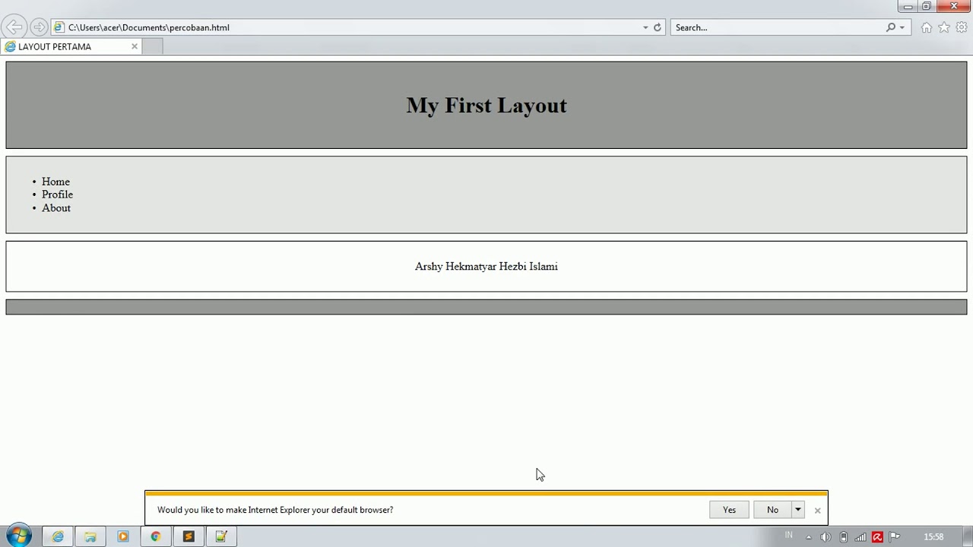The height and width of the screenshot is (547, 973).
Task: Click the Arshy Hekmatyar Hezbi Islami text
Action: (486, 267)
